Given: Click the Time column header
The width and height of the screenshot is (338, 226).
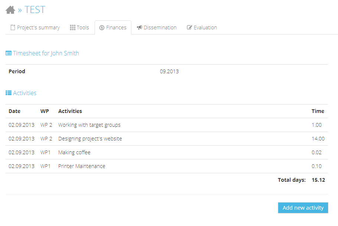Looking at the screenshot, I should pyautogui.click(x=318, y=111).
